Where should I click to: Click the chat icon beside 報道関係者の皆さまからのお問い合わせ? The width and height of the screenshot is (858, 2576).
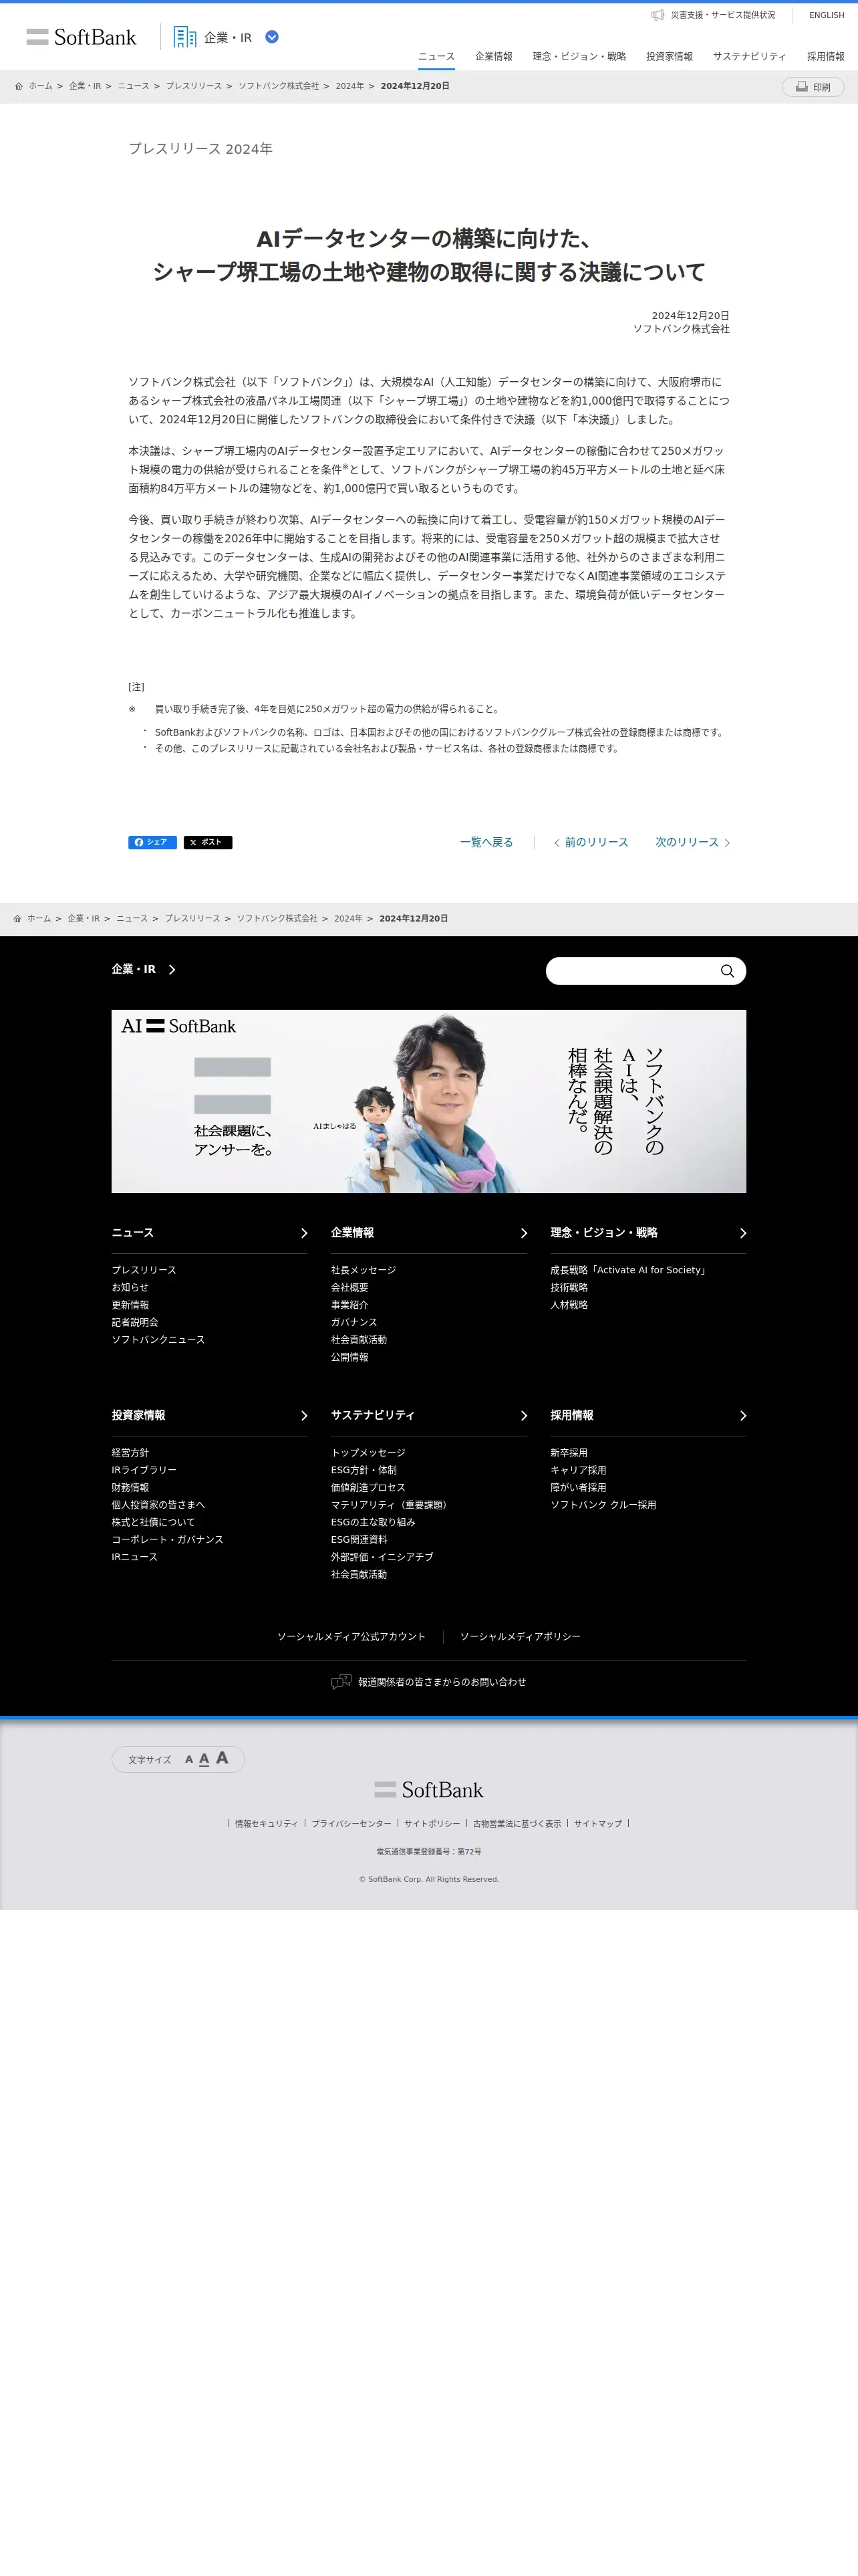341,1682
